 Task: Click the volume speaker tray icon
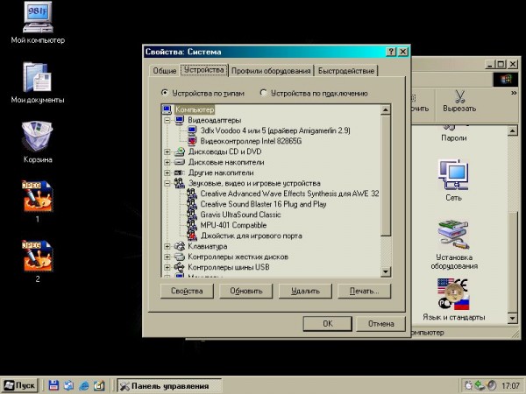[491, 385]
